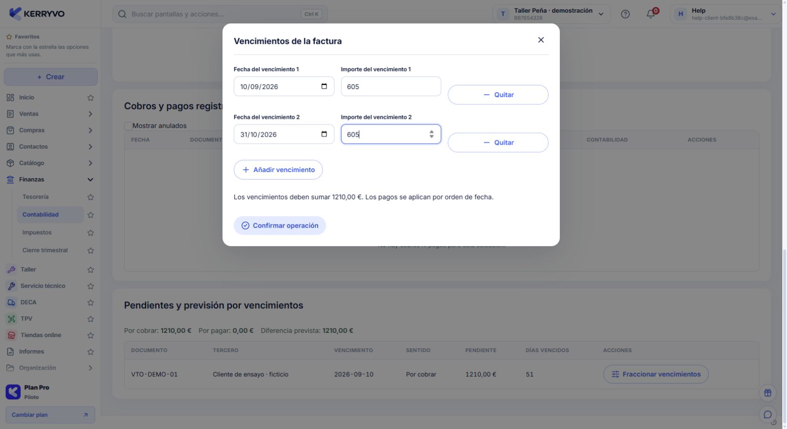Open Impuestos under Finanzas
This screenshot has width=787, height=429.
pyautogui.click(x=37, y=232)
